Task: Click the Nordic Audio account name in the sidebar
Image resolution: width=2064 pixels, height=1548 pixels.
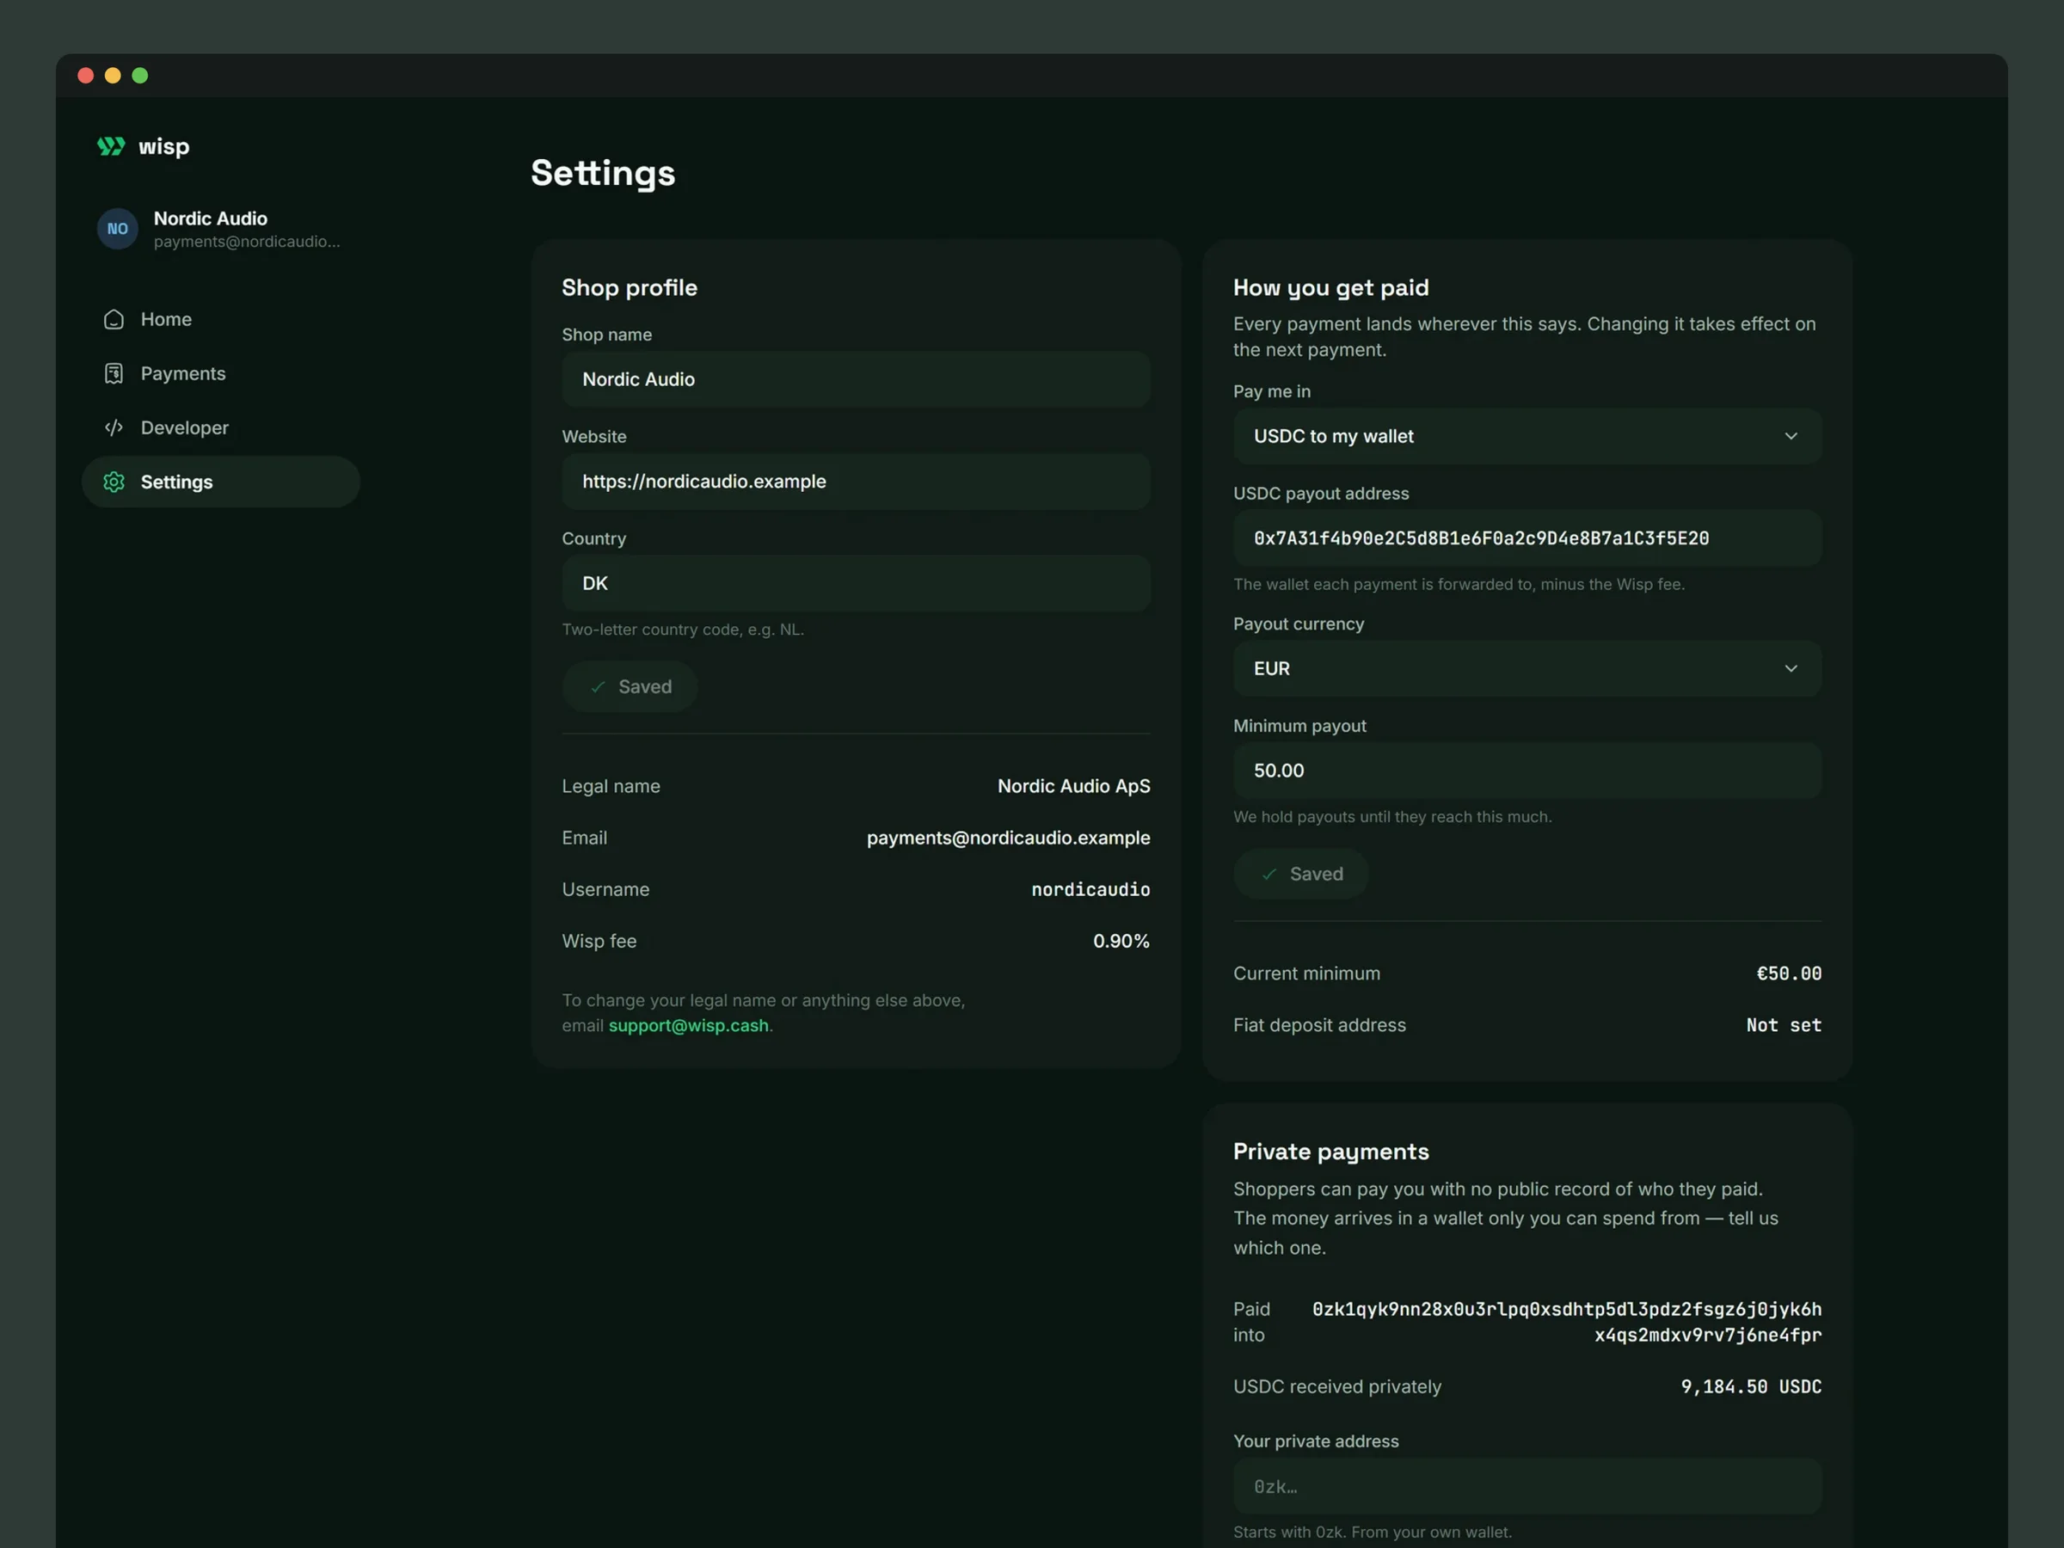Action: [x=210, y=218]
